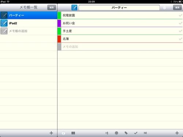183x137 pixels.
Task: Click the 23:09 clock in status bar
Action: click(91, 2)
